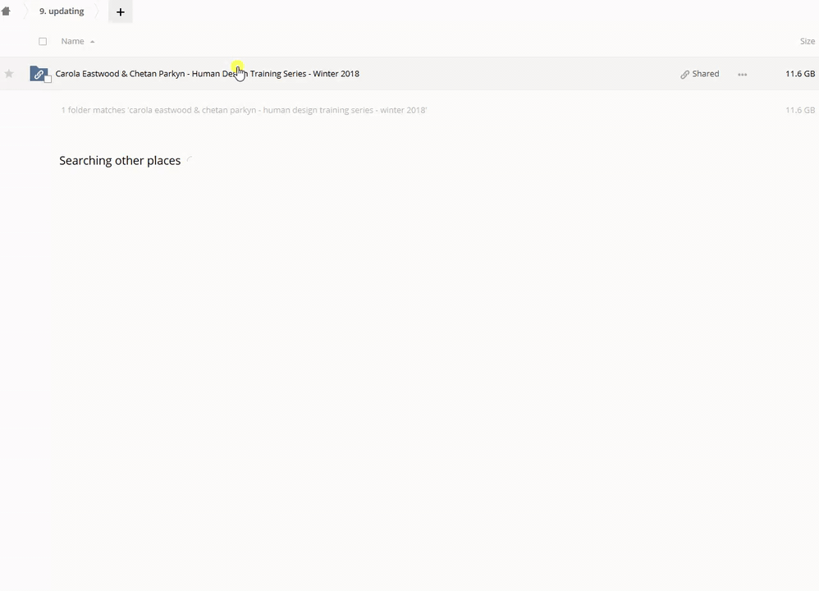Click the plus button to create new

pos(120,12)
